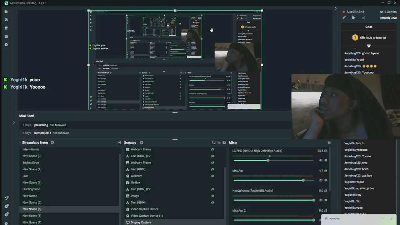This screenshot has width=400, height=225.
Task: Add a new scene with plus icon
Action: click(52, 142)
